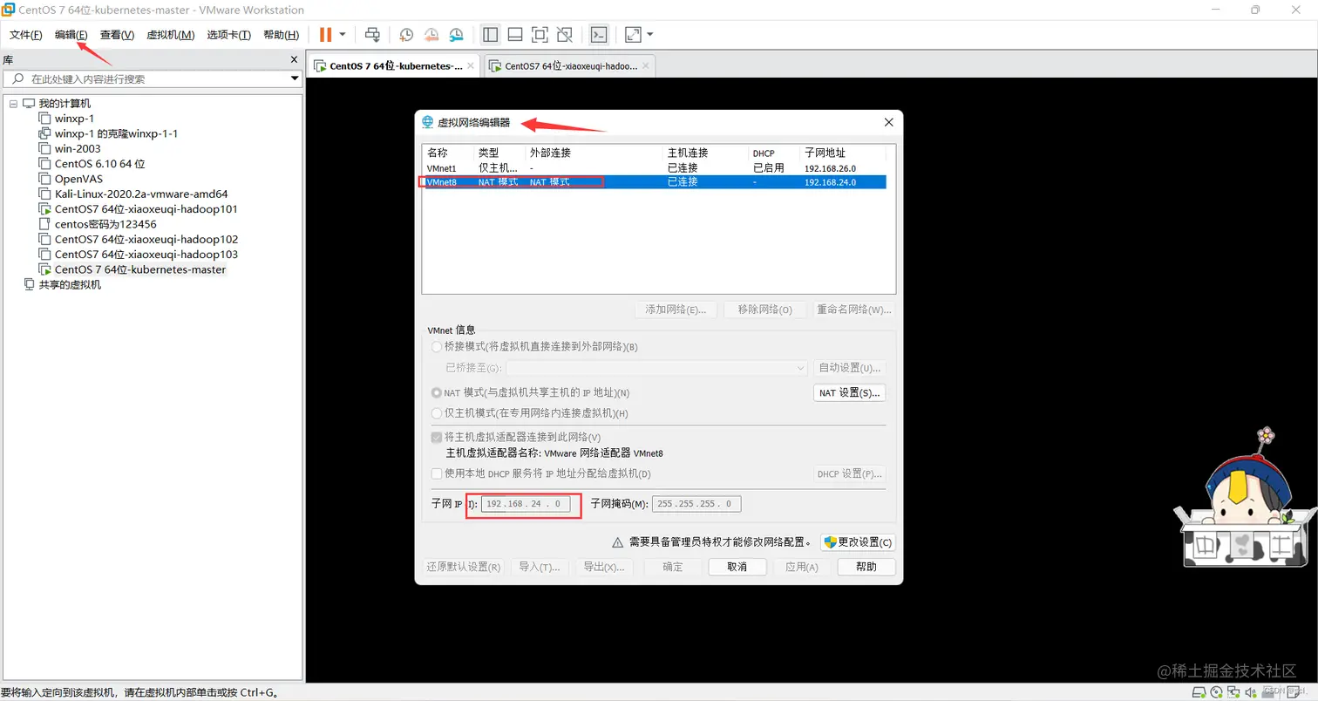The image size is (1318, 701).
Task: Select the 桥接模式 radio button
Action: pos(437,346)
